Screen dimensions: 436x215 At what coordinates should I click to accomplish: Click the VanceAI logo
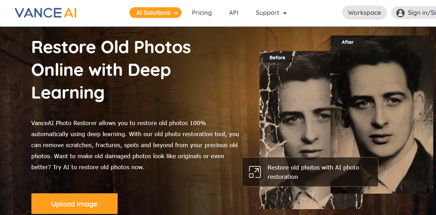click(x=46, y=13)
